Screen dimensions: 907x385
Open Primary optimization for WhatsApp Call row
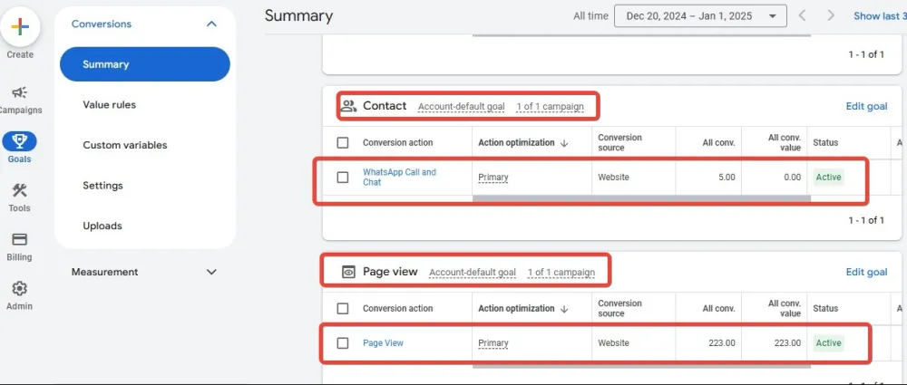pyautogui.click(x=493, y=178)
